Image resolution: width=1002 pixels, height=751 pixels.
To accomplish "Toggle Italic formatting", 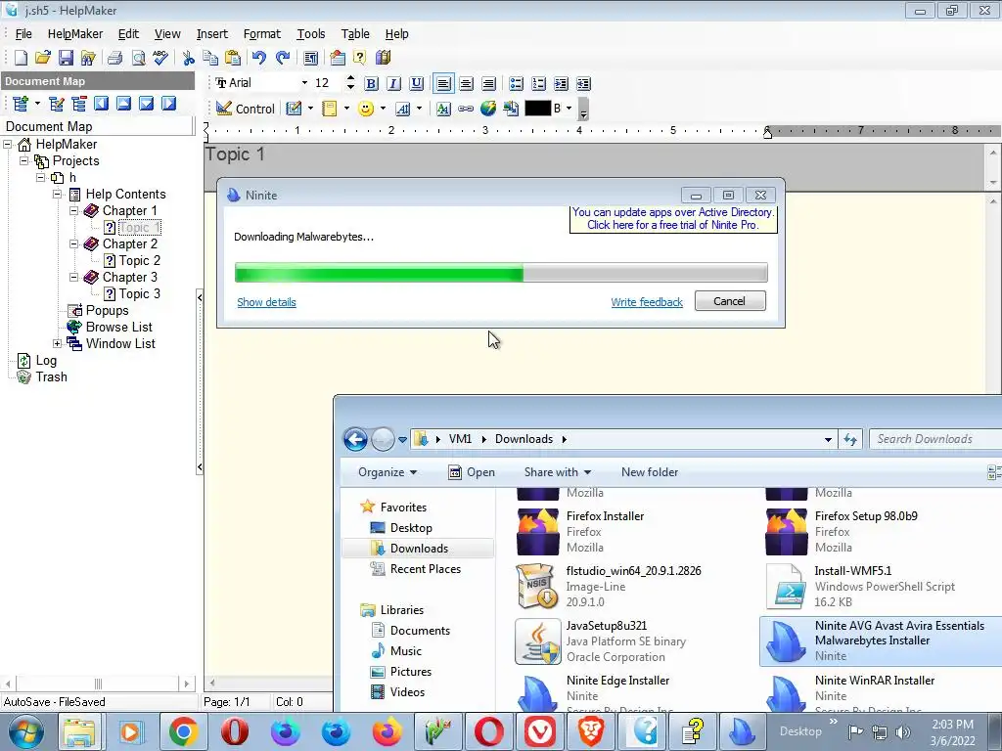I will coord(393,84).
